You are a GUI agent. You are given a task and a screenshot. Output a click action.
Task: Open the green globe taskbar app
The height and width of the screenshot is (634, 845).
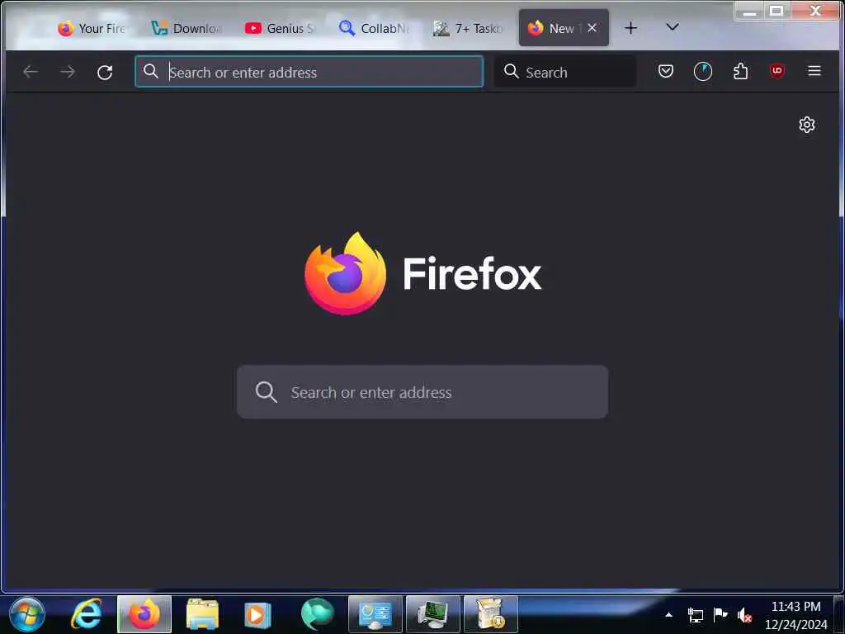coord(318,614)
